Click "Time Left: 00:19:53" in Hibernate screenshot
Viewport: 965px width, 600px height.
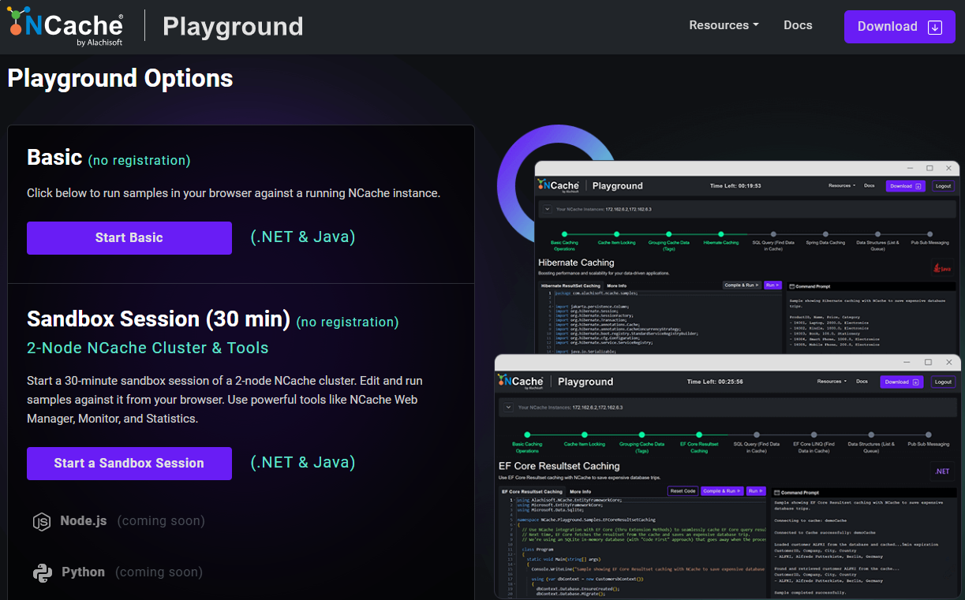pos(735,186)
